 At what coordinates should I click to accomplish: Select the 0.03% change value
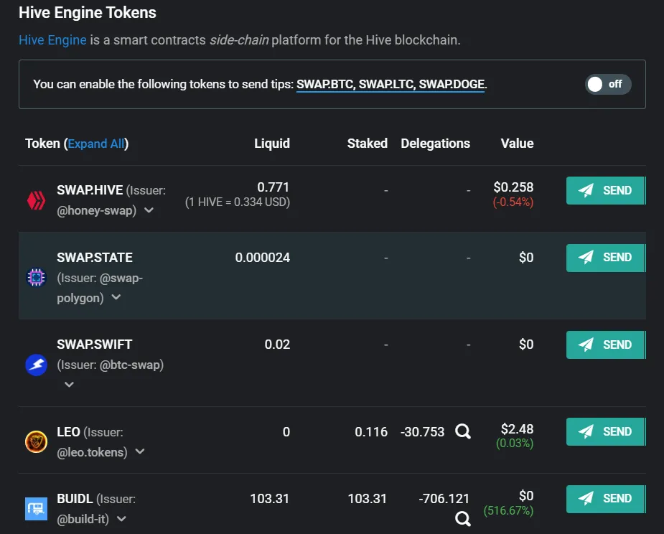pos(515,444)
